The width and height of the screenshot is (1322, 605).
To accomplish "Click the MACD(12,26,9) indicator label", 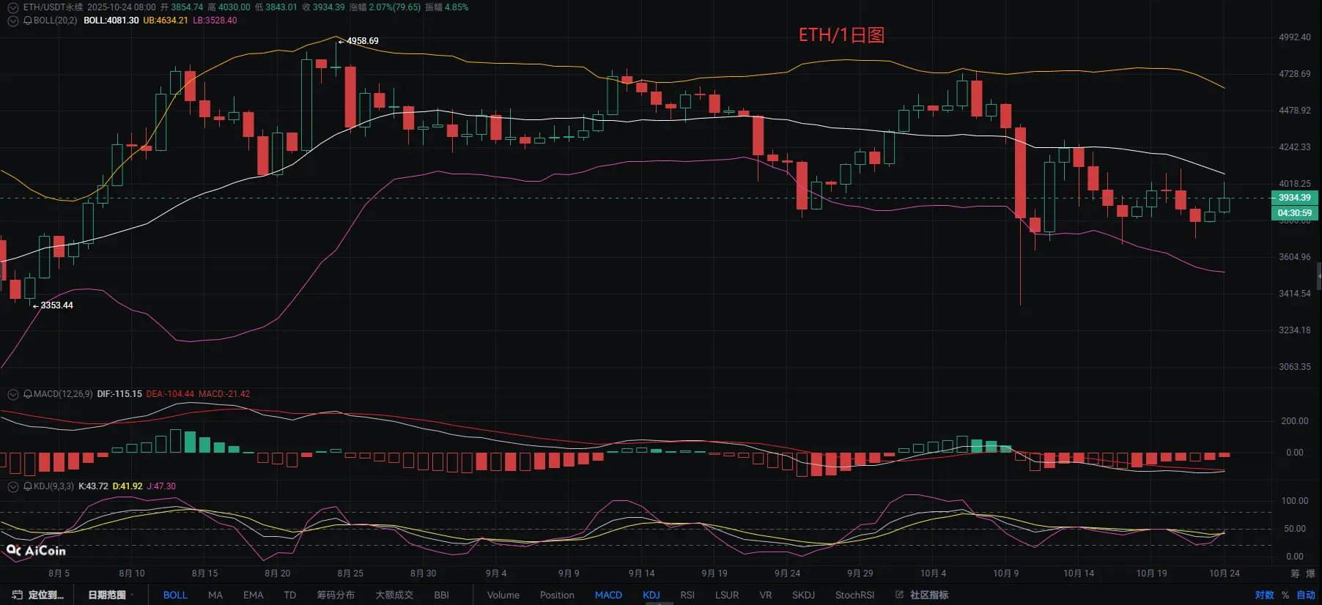I will pyautogui.click(x=63, y=394).
